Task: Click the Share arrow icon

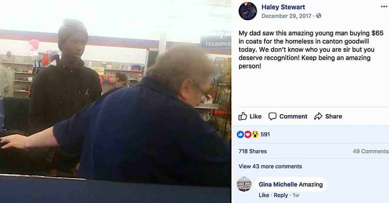Action: (318, 116)
